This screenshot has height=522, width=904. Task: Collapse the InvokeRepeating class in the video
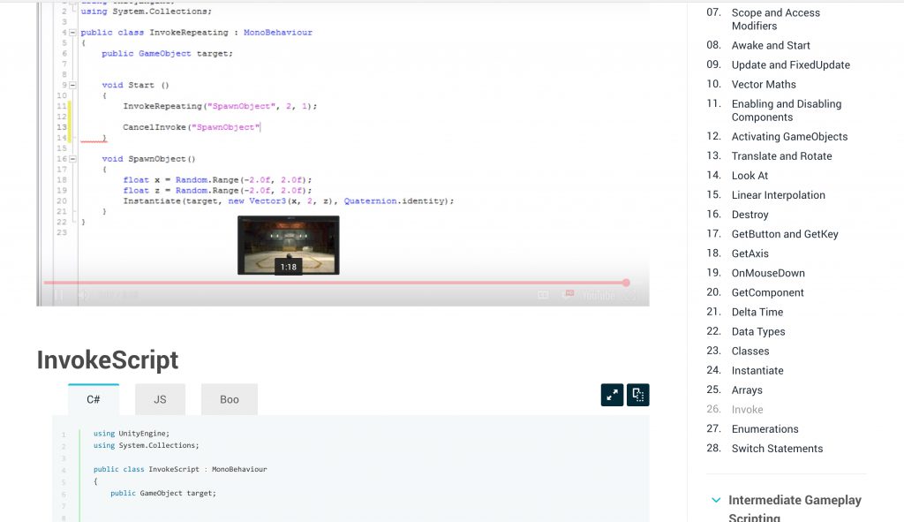tap(72, 33)
